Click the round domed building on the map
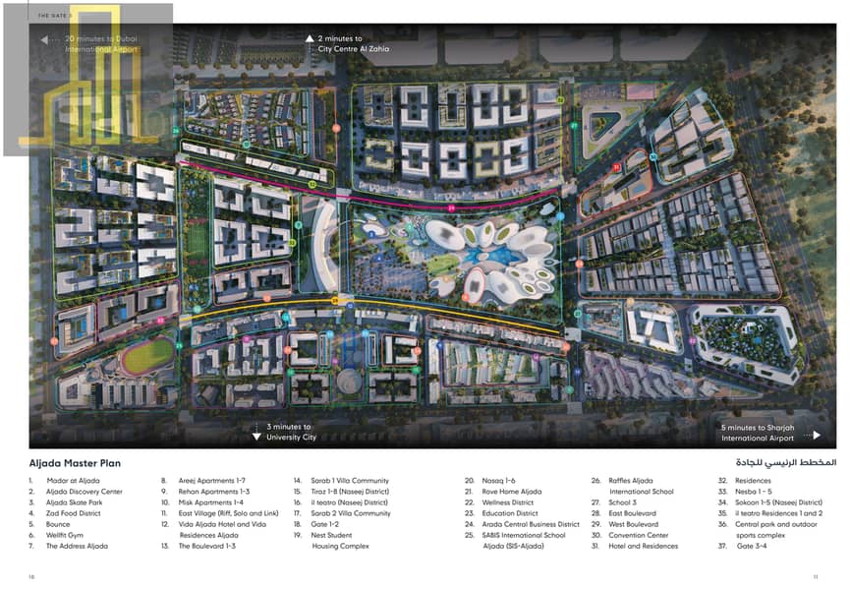This screenshot has width=850, height=589. point(349,382)
